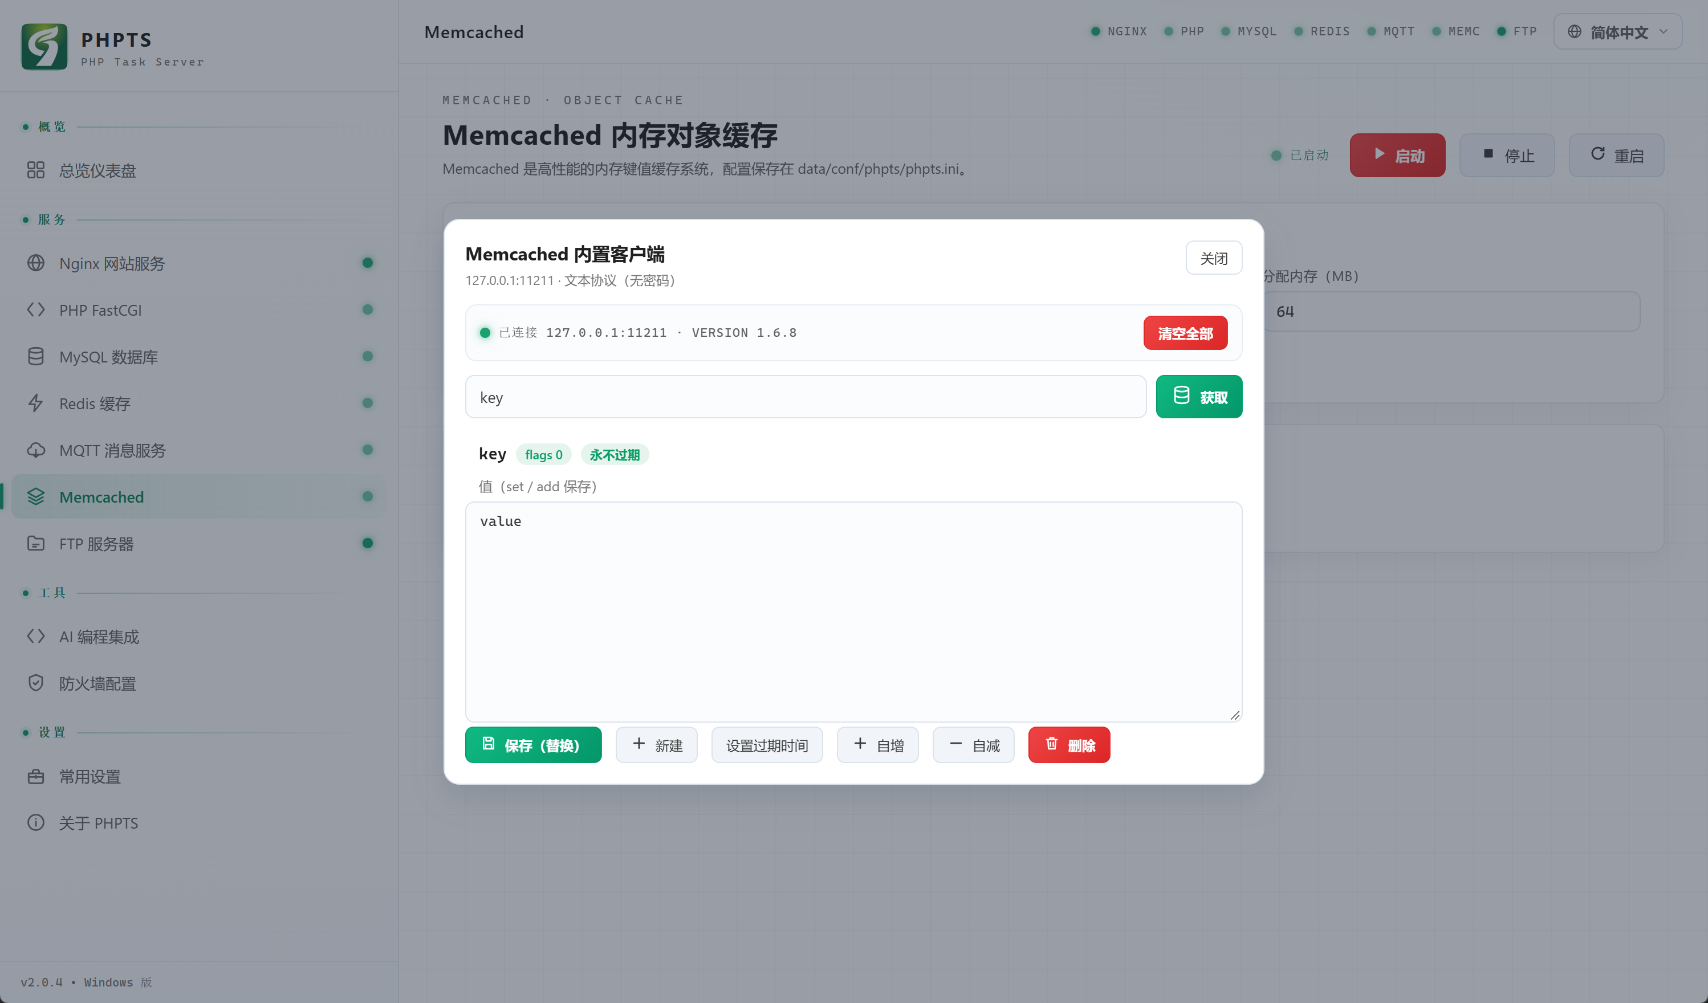Screen dimensions: 1708x1003
Task: Click 'VERSION 1.6.8' connection text
Action: click(x=743, y=333)
